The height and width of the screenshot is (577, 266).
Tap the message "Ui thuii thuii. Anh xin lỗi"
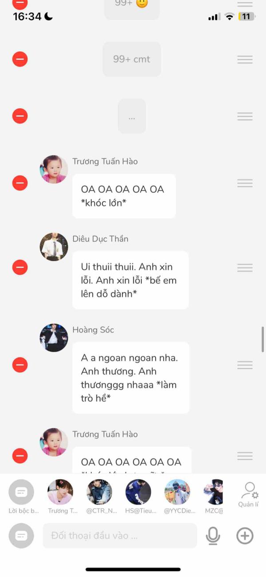(130, 280)
